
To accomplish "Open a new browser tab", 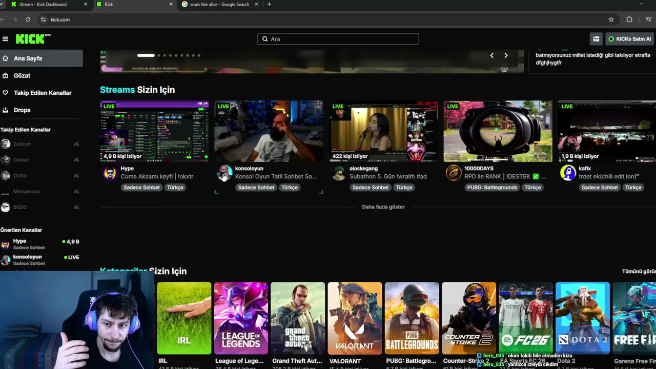I will pyautogui.click(x=269, y=5).
